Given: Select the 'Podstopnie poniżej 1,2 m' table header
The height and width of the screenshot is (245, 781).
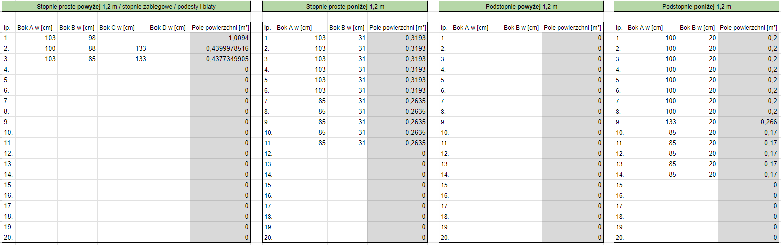Looking at the screenshot, I should pos(697,7).
